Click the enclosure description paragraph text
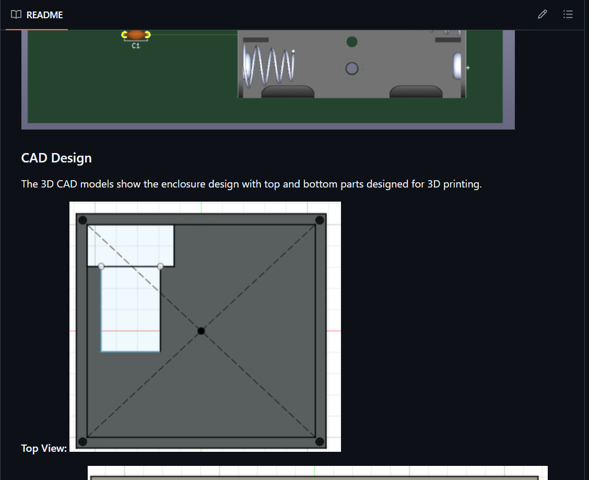The width and height of the screenshot is (589, 480). coord(251,184)
